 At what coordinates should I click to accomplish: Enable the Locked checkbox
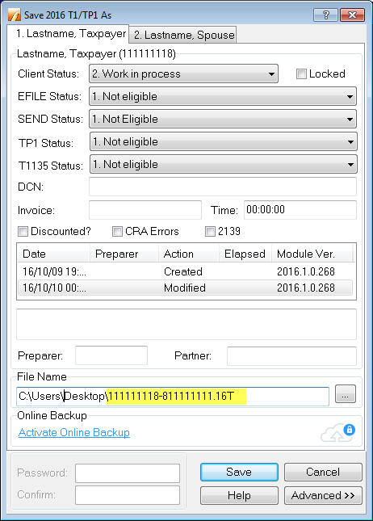pyautogui.click(x=301, y=74)
